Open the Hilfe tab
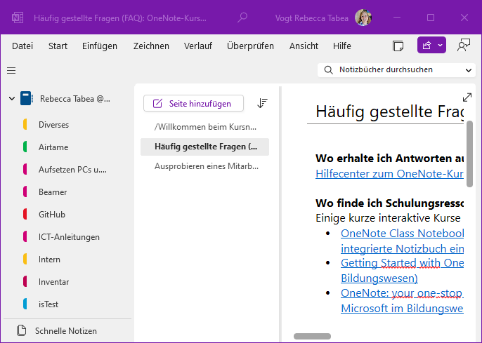The width and height of the screenshot is (482, 343). [341, 46]
